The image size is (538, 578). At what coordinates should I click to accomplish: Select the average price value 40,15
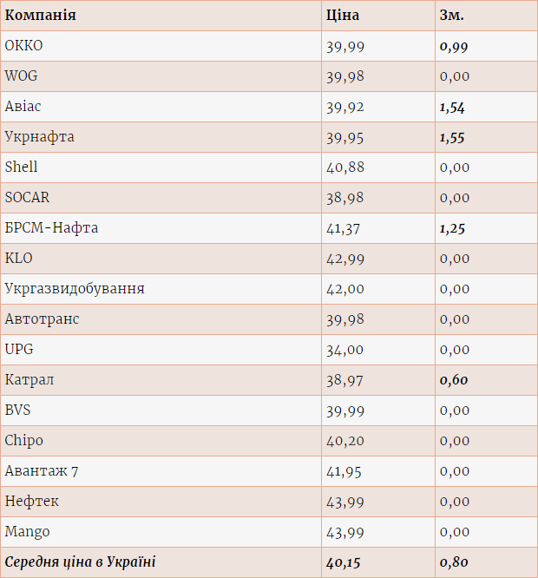(x=343, y=562)
